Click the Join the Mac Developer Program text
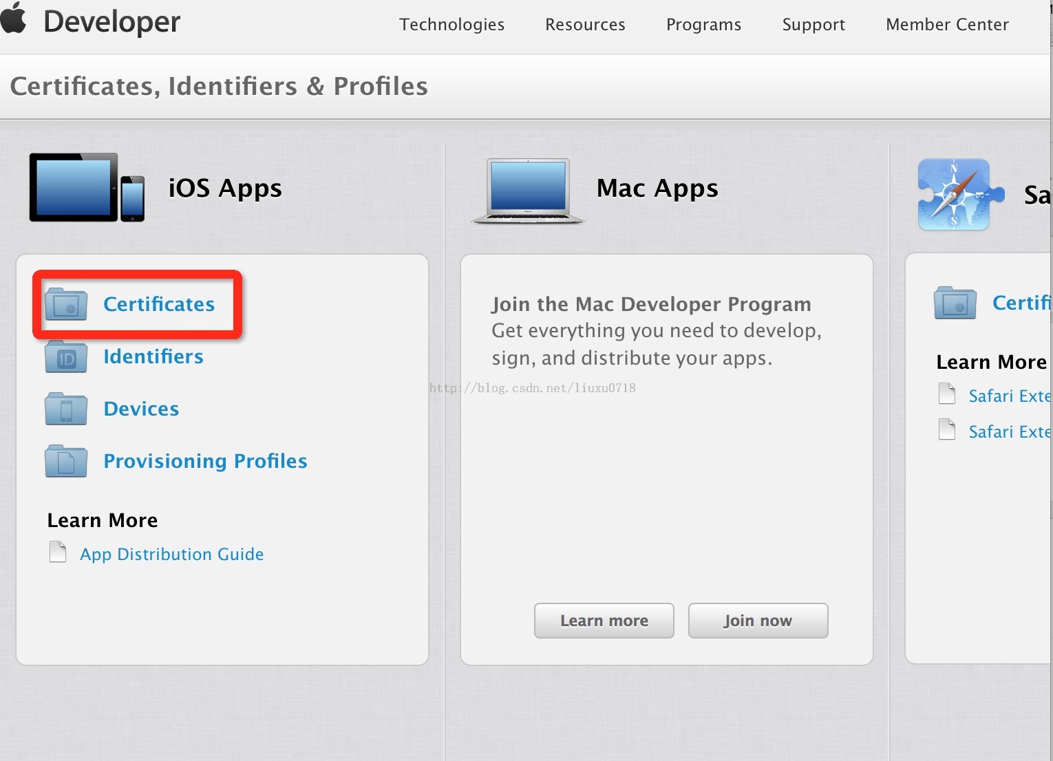1053x761 pixels. click(651, 304)
